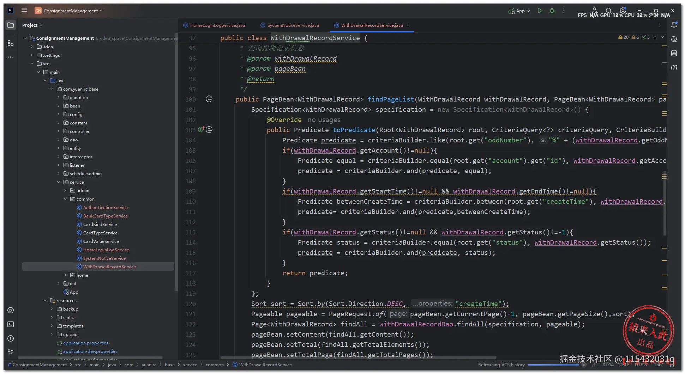The height and width of the screenshot is (374, 685).
Task: Open the code-with-me account icon
Action: pyautogui.click(x=595, y=11)
